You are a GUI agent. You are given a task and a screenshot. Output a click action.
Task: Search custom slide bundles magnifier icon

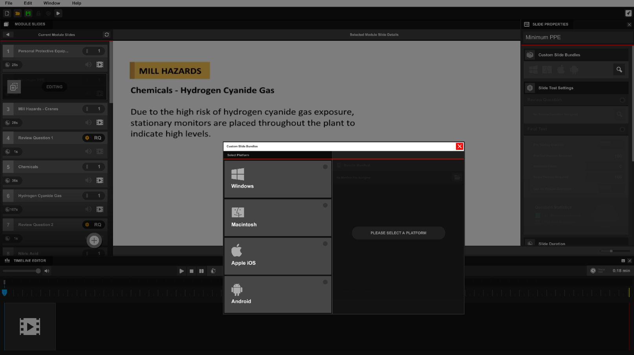[619, 70]
